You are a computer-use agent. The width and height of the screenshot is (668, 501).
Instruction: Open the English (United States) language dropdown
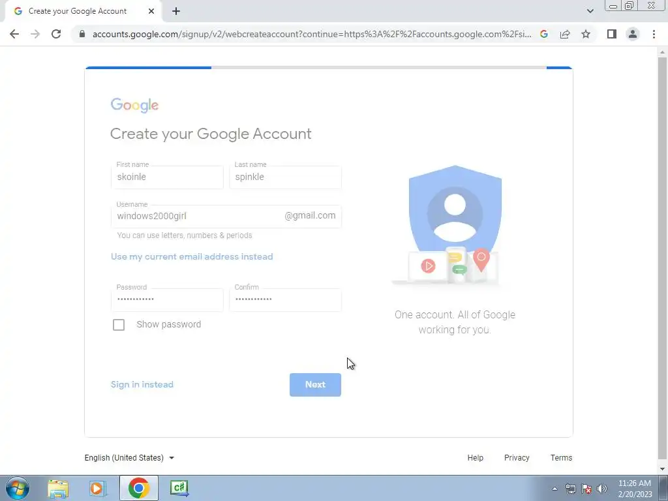(x=129, y=457)
